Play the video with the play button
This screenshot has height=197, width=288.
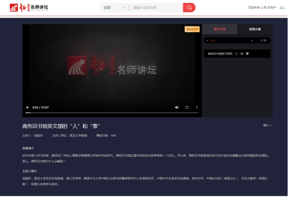click(x=27, y=107)
